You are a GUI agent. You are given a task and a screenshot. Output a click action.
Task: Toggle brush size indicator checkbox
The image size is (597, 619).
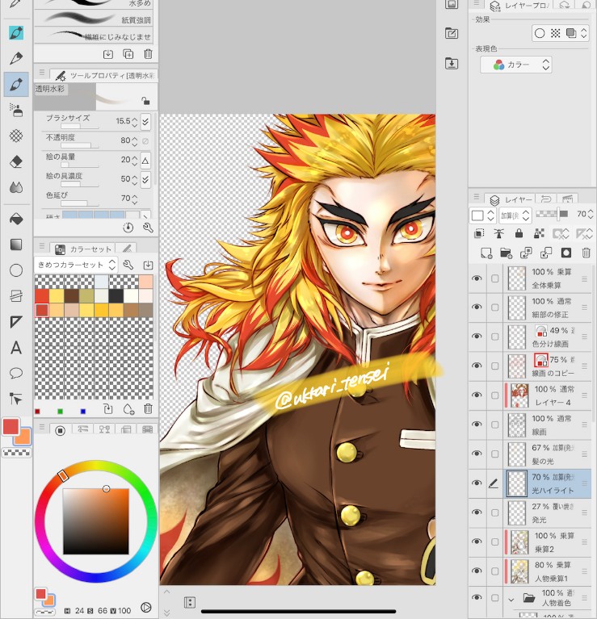145,122
